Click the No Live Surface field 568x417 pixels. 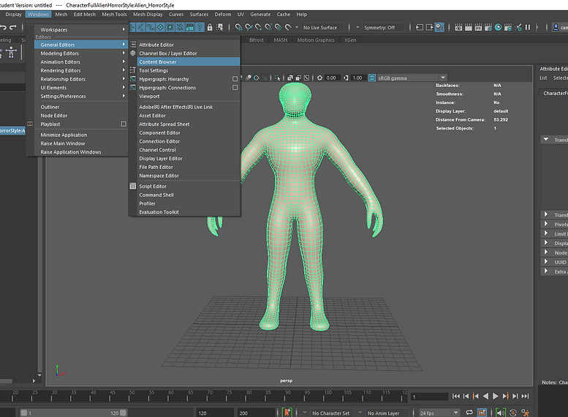tap(321, 28)
